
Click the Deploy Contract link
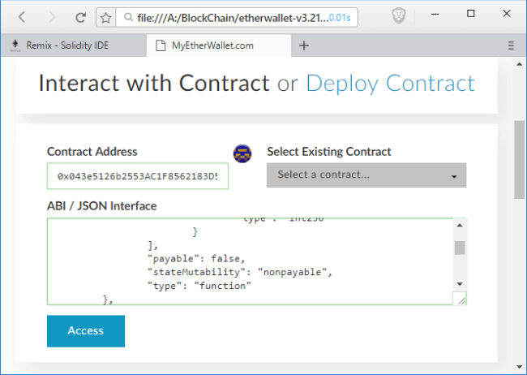tap(390, 83)
